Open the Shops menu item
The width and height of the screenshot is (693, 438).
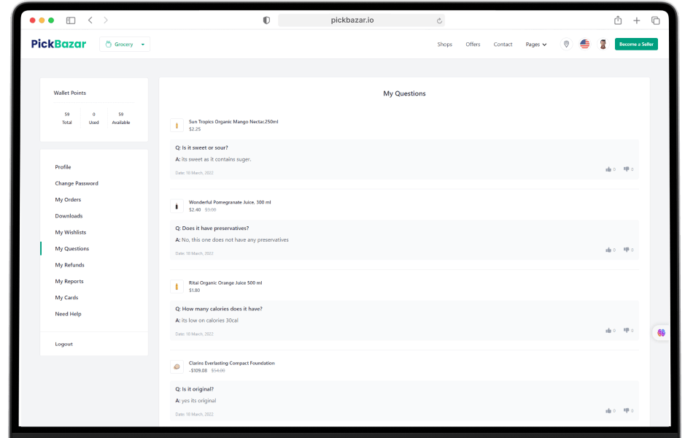coord(445,45)
